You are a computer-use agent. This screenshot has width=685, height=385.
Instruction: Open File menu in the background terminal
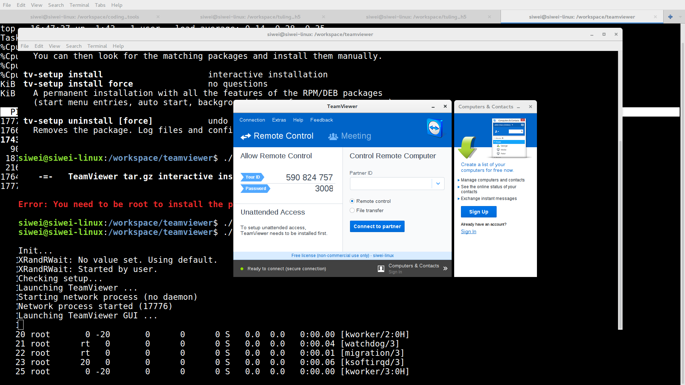(x=7, y=5)
